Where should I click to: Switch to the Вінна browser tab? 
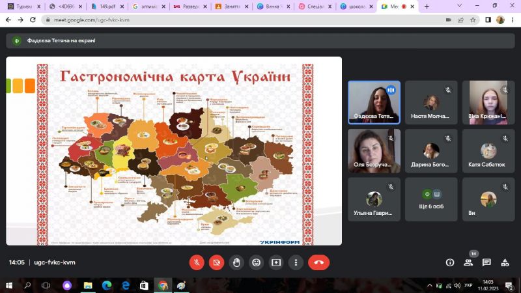pyautogui.click(x=274, y=7)
